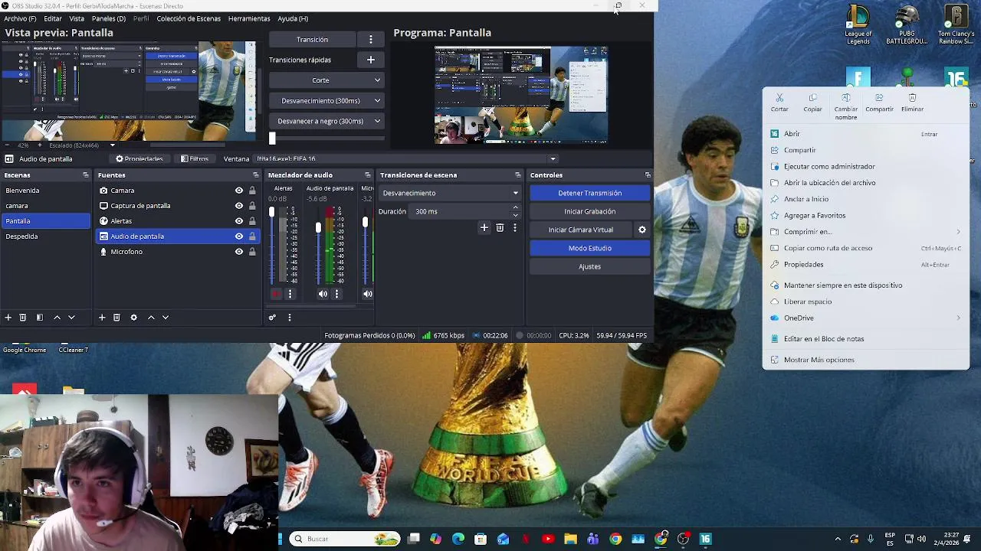The width and height of the screenshot is (981, 551).
Task: Click the transition T-bar slider
Action: click(272, 139)
